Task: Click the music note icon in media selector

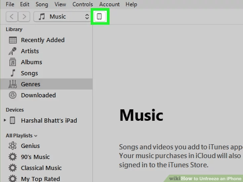Action: 42,17
